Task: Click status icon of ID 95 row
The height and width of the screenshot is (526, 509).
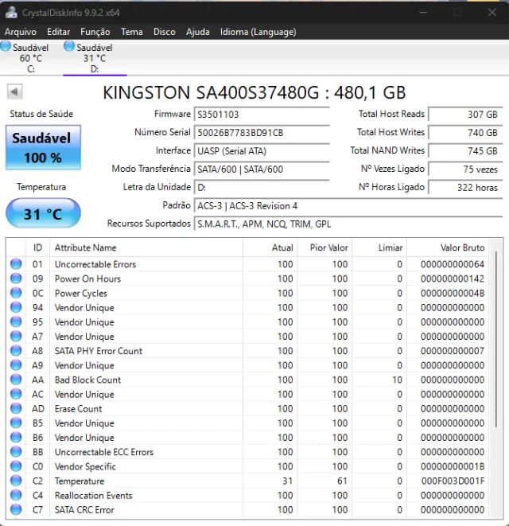Action: [16, 321]
